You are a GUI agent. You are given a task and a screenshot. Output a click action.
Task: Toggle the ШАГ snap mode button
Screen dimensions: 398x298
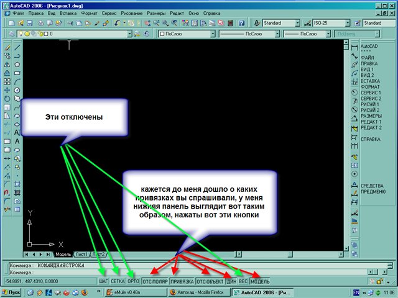click(x=103, y=281)
